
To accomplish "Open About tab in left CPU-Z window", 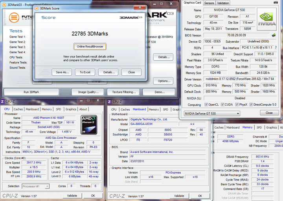I will (x=83, y=109).
